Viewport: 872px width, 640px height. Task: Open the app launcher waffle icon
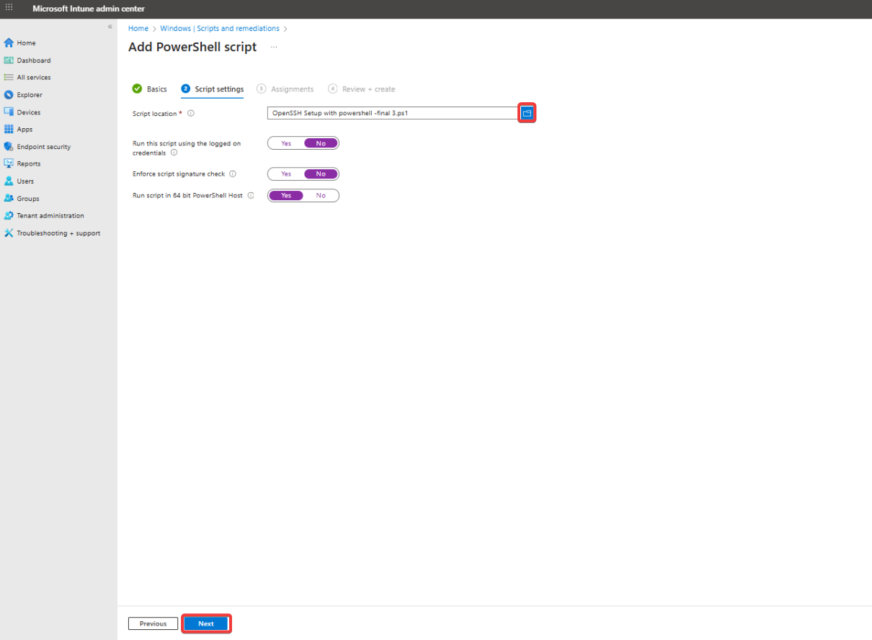[x=9, y=9]
